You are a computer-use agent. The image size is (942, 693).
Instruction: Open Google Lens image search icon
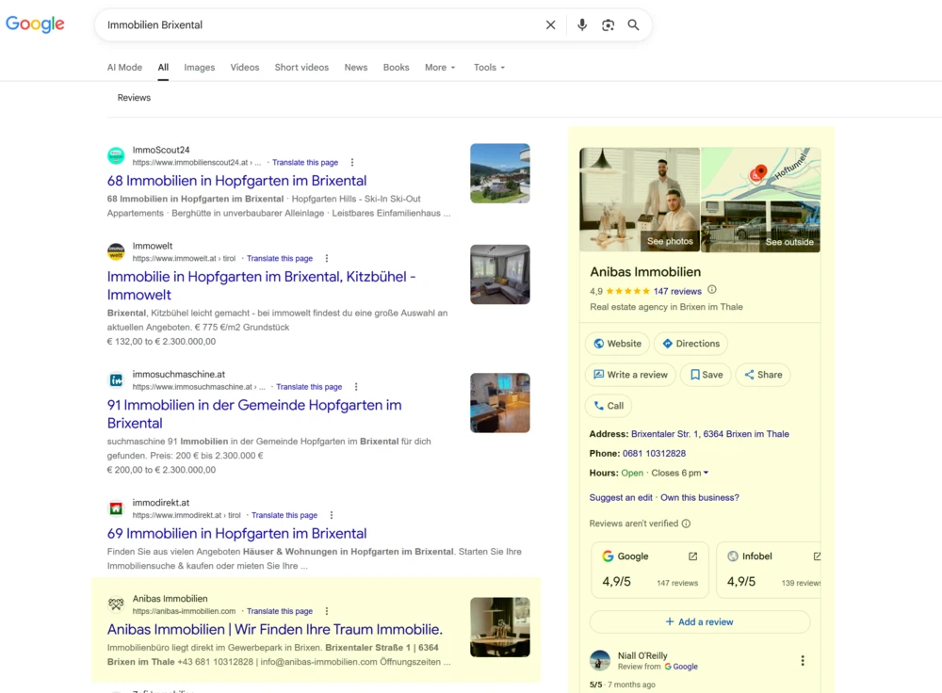[608, 25]
